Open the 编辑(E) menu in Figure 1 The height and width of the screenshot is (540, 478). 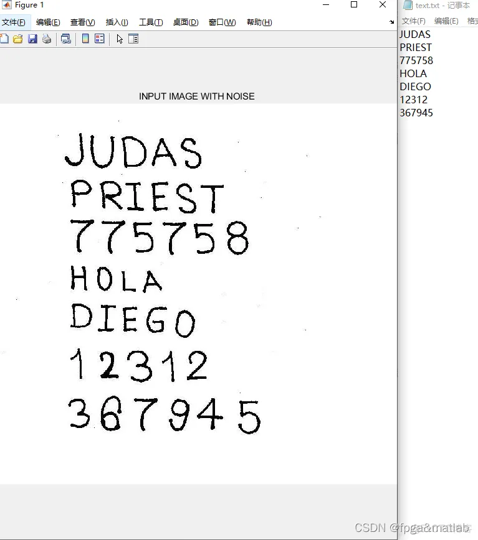click(x=48, y=22)
